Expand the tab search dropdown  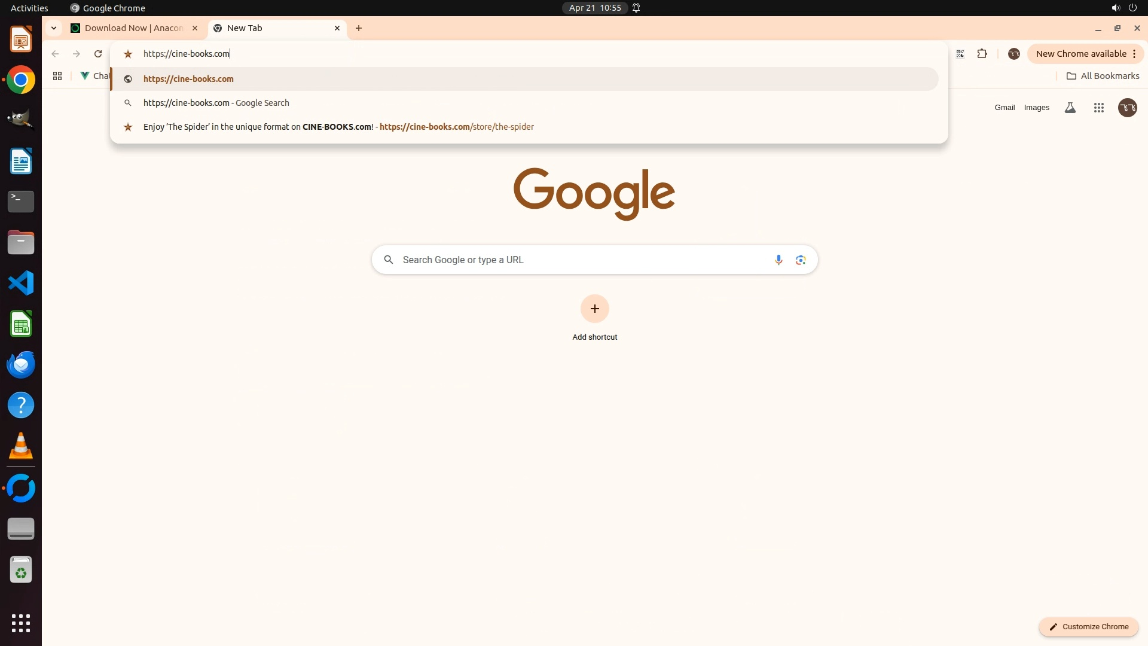54,28
